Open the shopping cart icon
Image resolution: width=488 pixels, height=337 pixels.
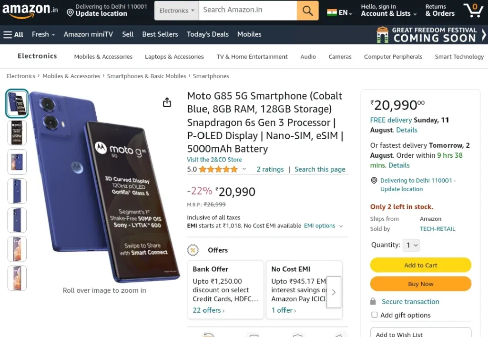coord(473,10)
